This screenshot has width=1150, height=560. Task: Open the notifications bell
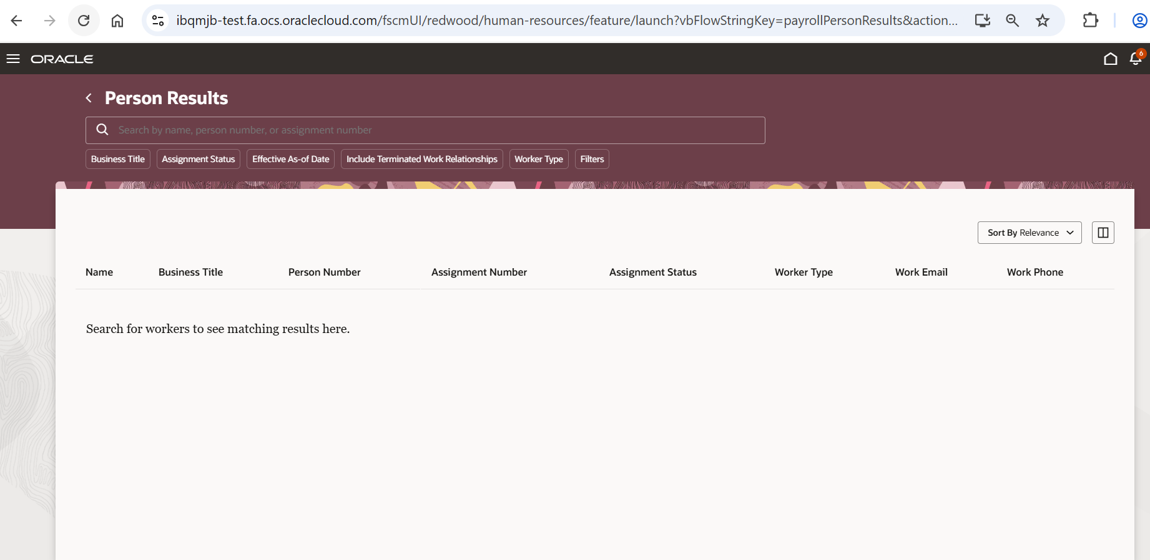pyautogui.click(x=1136, y=59)
